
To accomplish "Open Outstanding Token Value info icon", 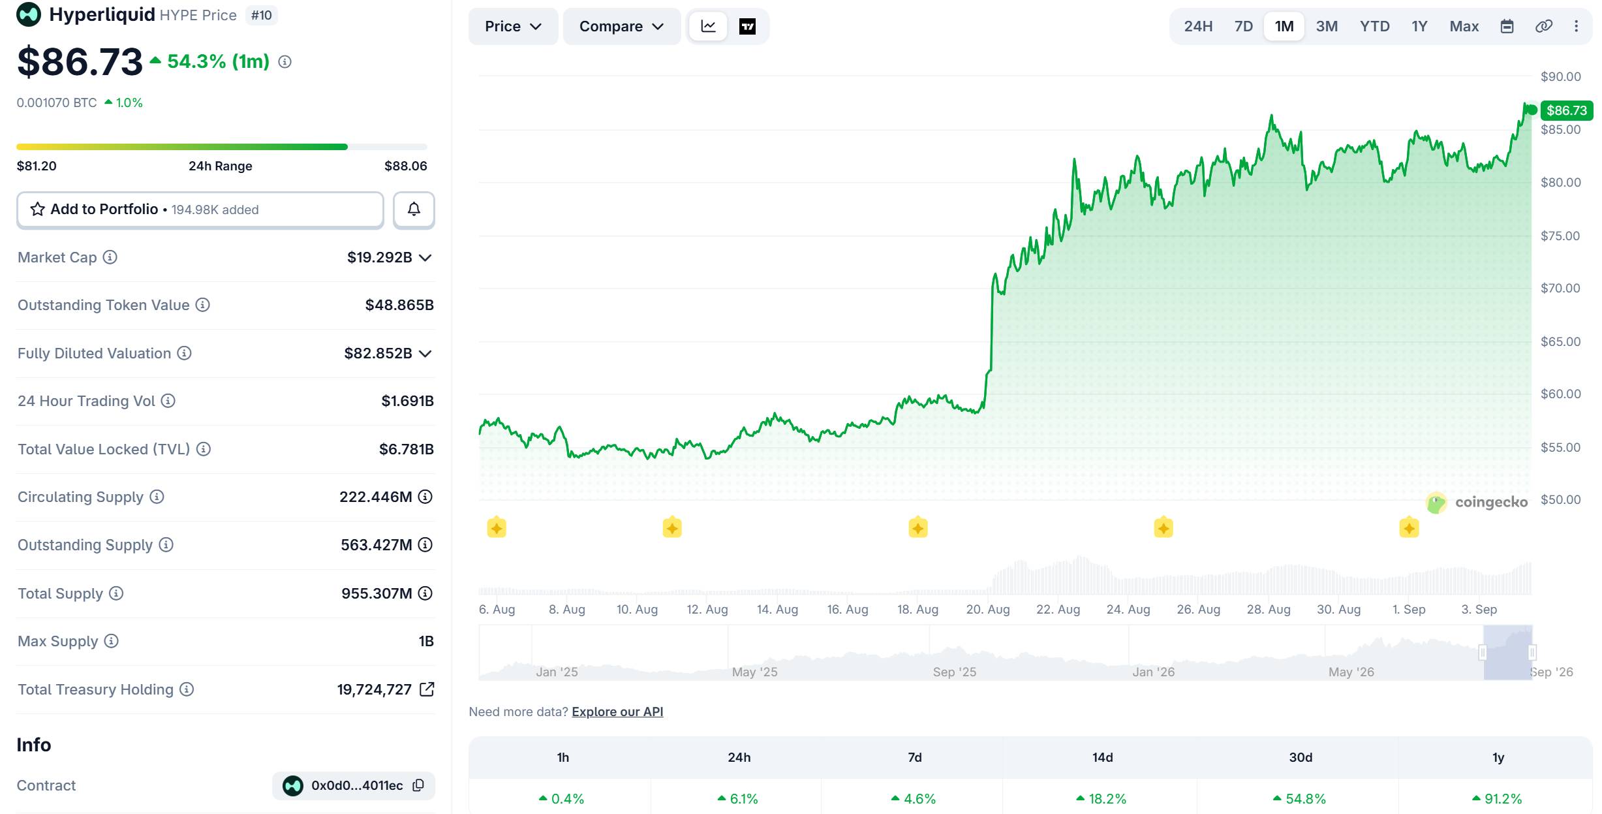I will pyautogui.click(x=203, y=305).
